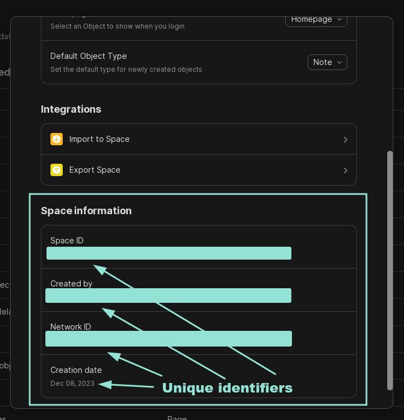
Task: Click the Network ID label
Action: pos(71,327)
